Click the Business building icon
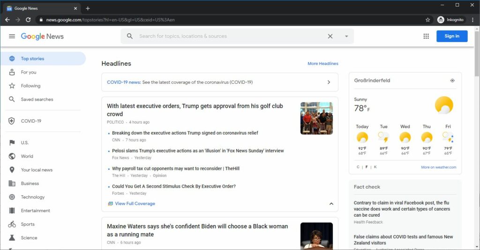Screen dimensions: 480x250 [12, 184]
